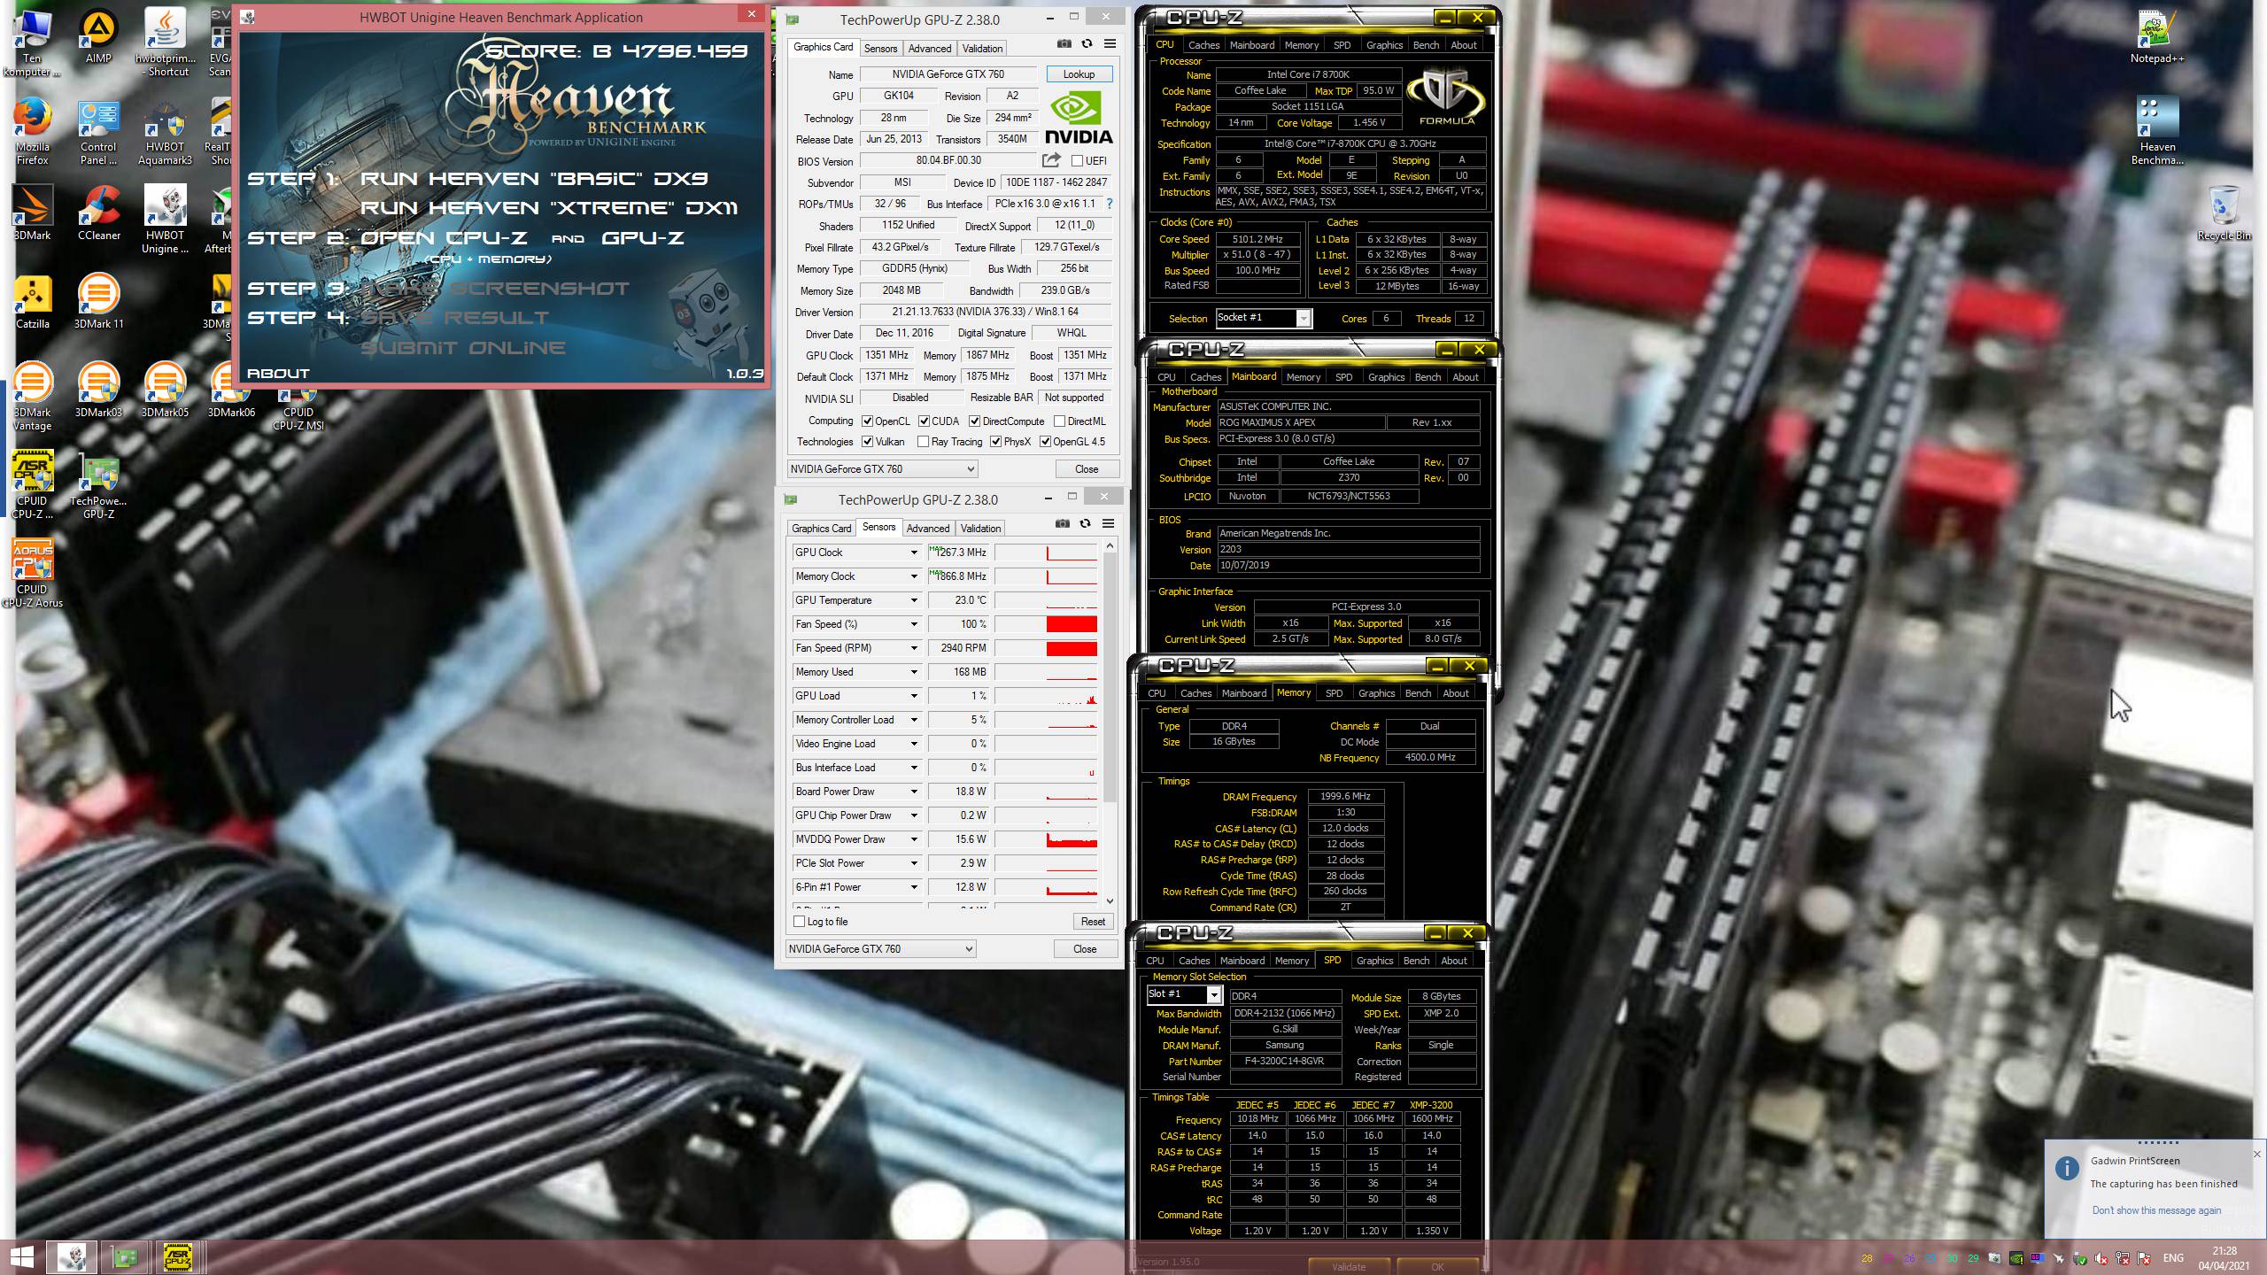Open Memory Used sensor dropdown arrow
Image resolution: width=2267 pixels, height=1275 pixels.
pos(914,672)
